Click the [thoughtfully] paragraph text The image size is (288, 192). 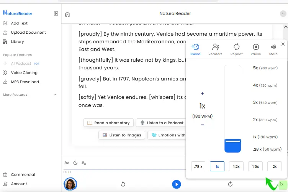[x=132, y=64]
